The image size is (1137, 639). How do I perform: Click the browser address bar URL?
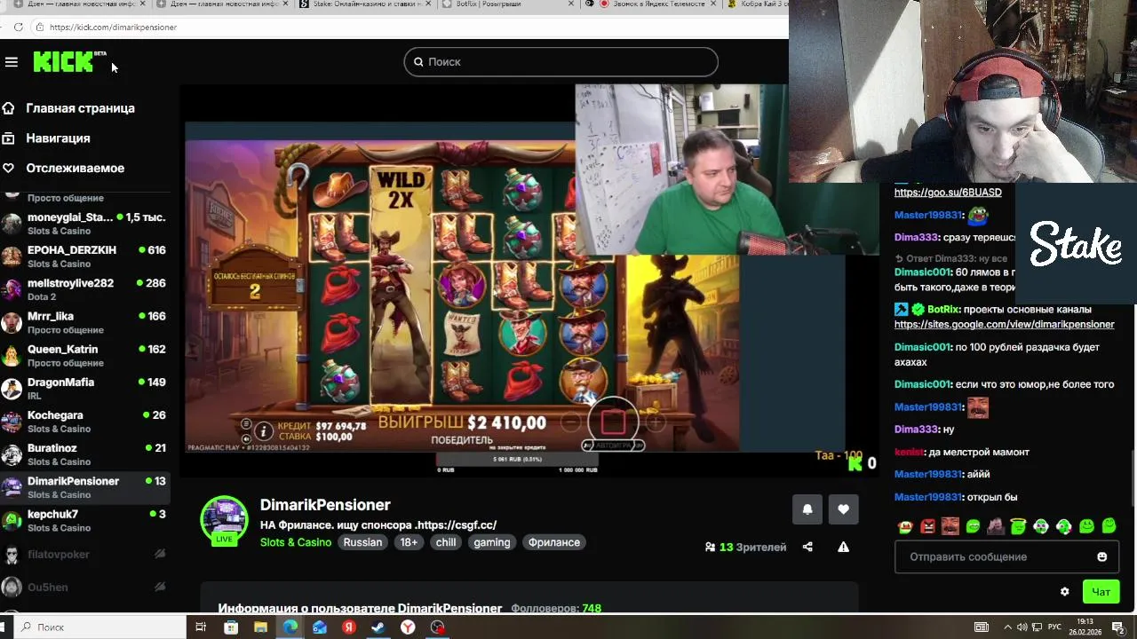(x=113, y=28)
